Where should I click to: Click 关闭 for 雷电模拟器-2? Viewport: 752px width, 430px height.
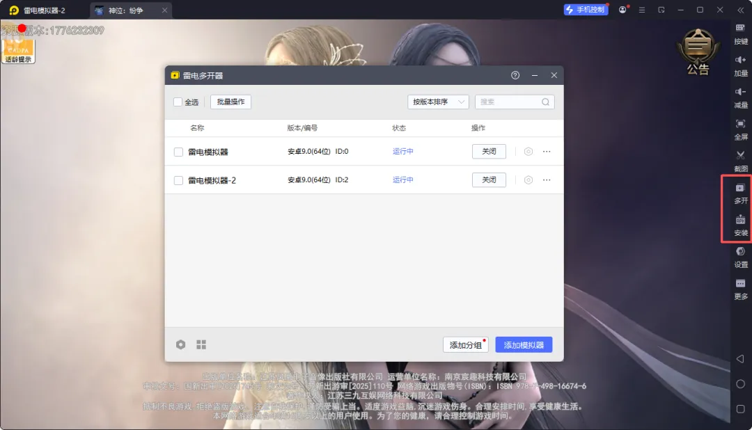coord(489,180)
